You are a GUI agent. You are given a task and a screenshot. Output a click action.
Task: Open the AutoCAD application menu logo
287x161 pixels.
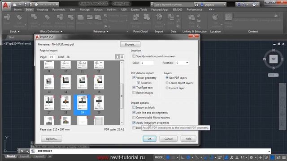(x=6, y=6)
